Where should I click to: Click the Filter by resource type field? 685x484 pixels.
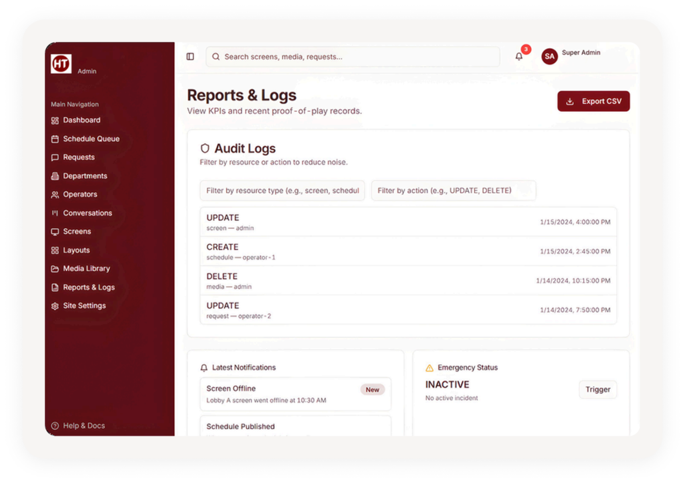point(282,191)
